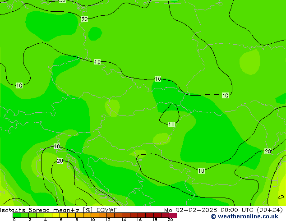Open the weatheronline.co.uk copyright link
The height and width of the screenshot is (221, 286).
(x=244, y=216)
